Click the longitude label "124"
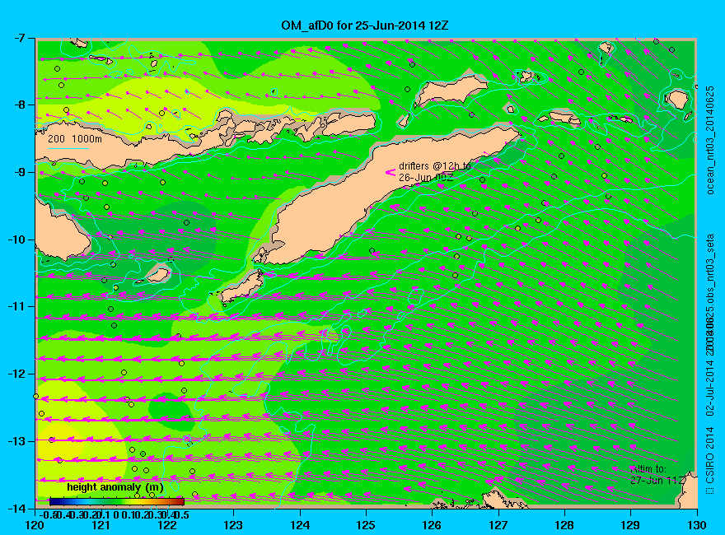The height and width of the screenshot is (535, 725). [x=300, y=525]
